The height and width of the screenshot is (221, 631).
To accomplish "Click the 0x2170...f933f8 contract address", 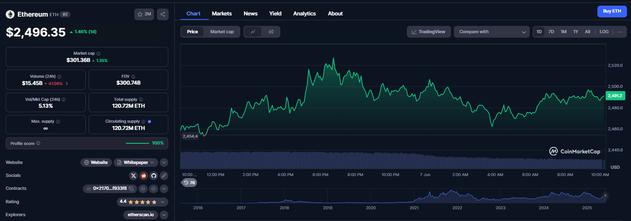I will point(110,189).
